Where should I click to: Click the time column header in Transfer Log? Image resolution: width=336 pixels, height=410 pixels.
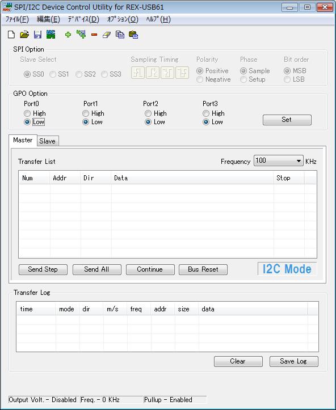36,309
